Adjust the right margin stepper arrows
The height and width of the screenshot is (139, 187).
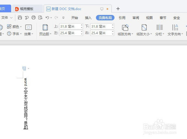tap(113, 33)
